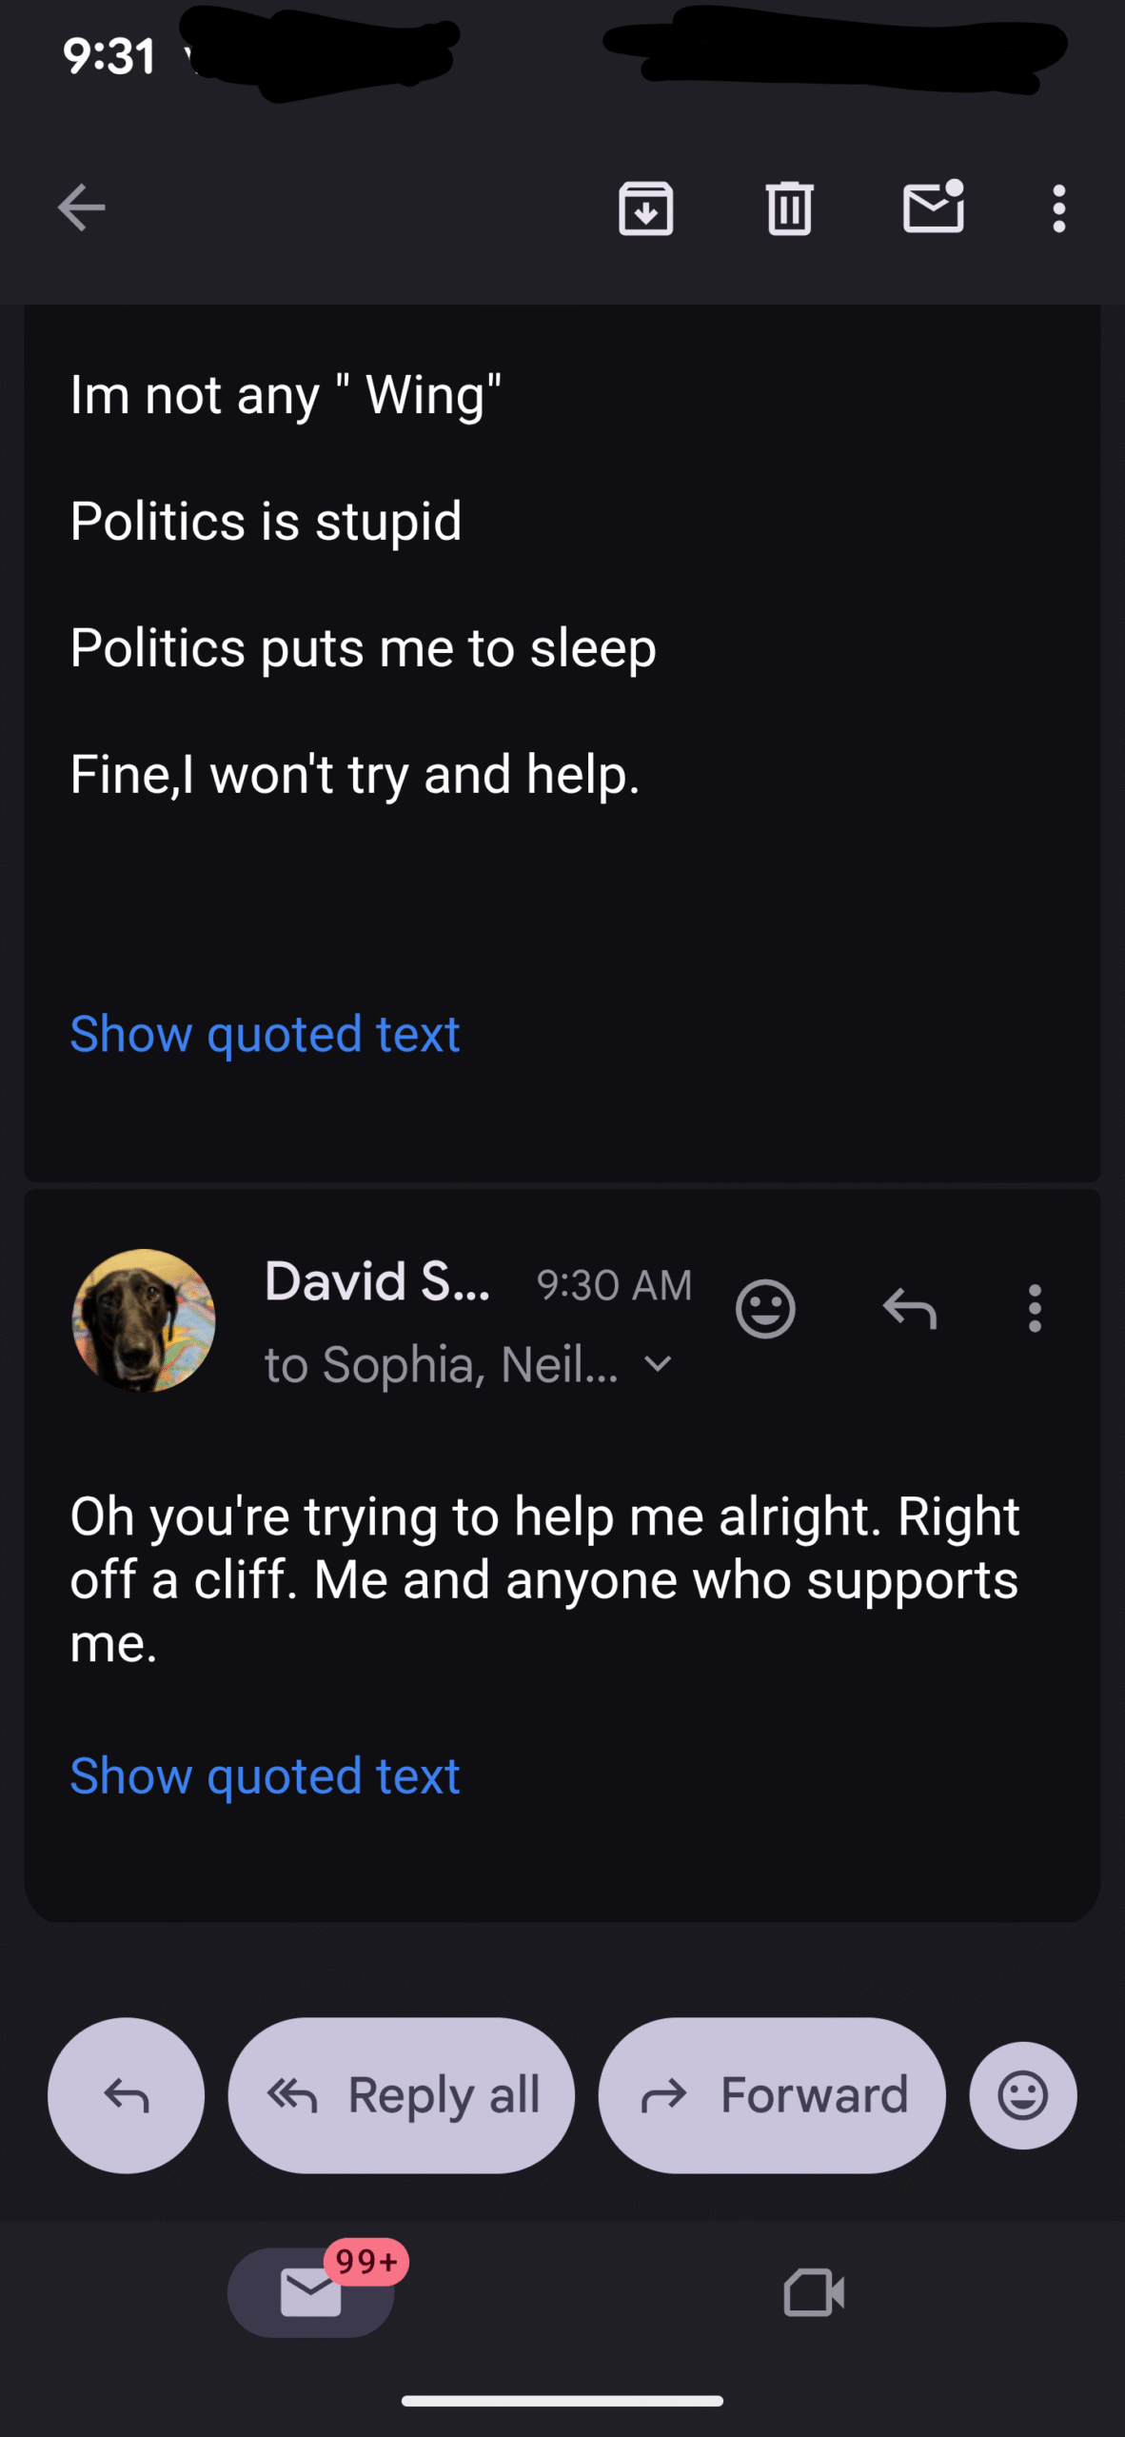Open David's dog profile picture

[144, 1320]
